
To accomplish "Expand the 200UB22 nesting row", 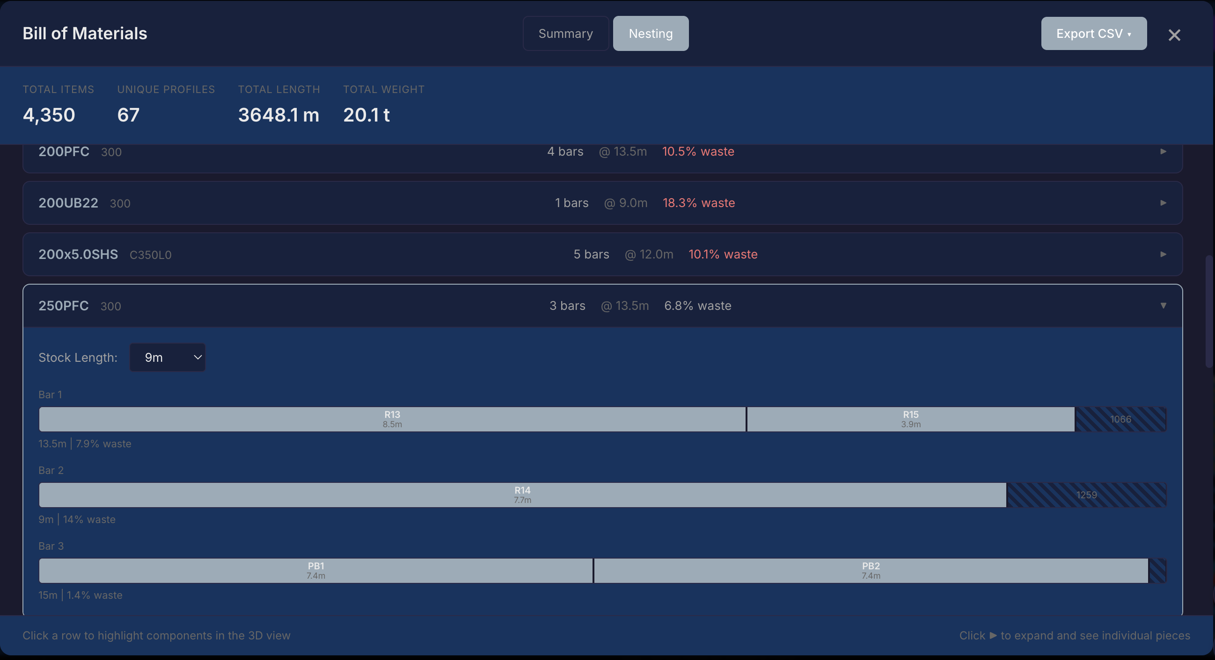I will pyautogui.click(x=1163, y=203).
